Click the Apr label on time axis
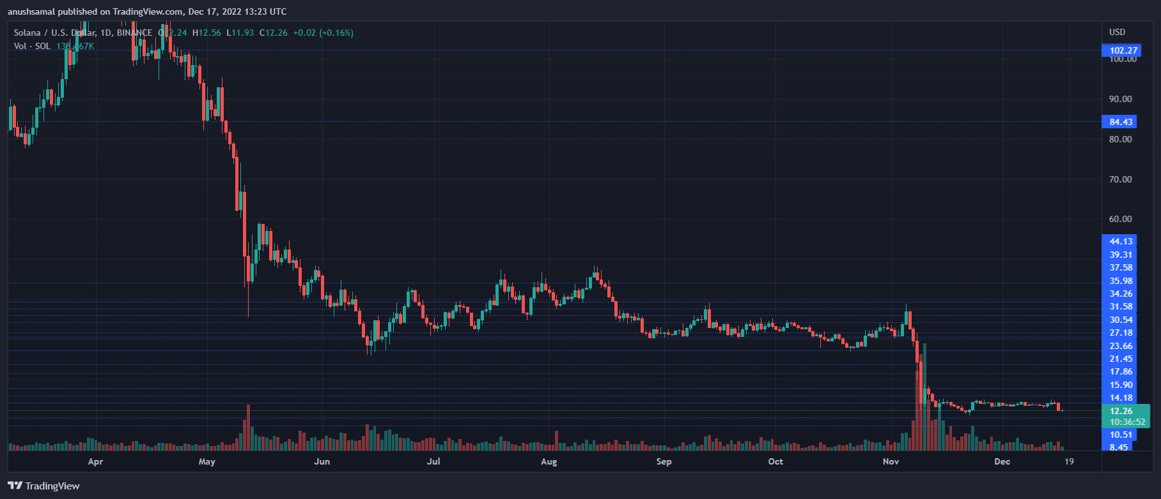Viewport: 1161px width, 499px height. [95, 461]
